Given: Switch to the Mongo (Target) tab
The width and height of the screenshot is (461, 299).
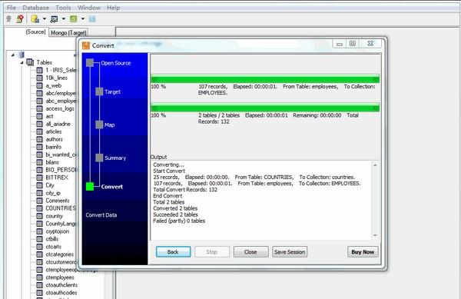Looking at the screenshot, I should 68,32.
